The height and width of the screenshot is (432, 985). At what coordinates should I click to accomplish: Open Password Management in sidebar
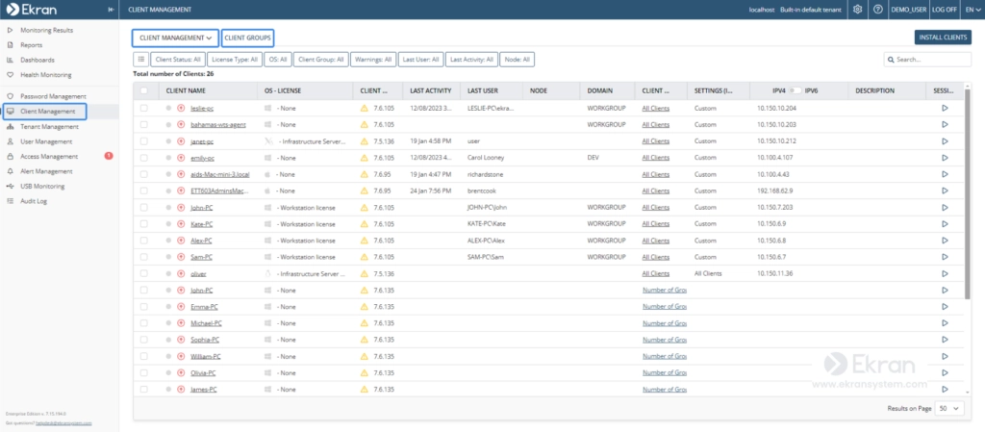click(x=53, y=96)
